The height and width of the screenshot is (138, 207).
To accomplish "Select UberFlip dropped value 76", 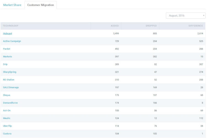I will pos(155,126).
